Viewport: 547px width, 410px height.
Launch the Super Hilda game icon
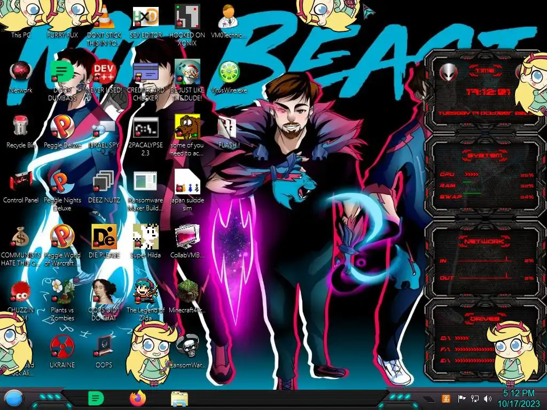145,242
